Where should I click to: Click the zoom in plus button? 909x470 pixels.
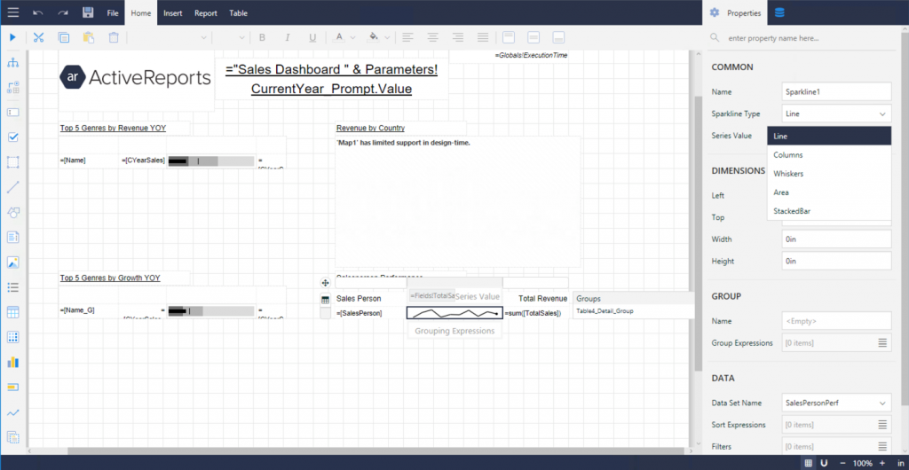[884, 463]
